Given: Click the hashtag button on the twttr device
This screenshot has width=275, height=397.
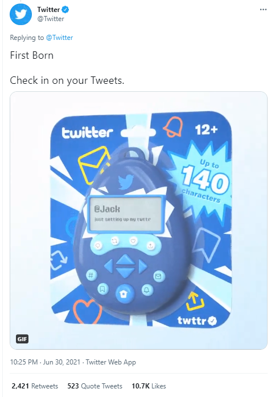Looking at the screenshot, I should point(91,275).
